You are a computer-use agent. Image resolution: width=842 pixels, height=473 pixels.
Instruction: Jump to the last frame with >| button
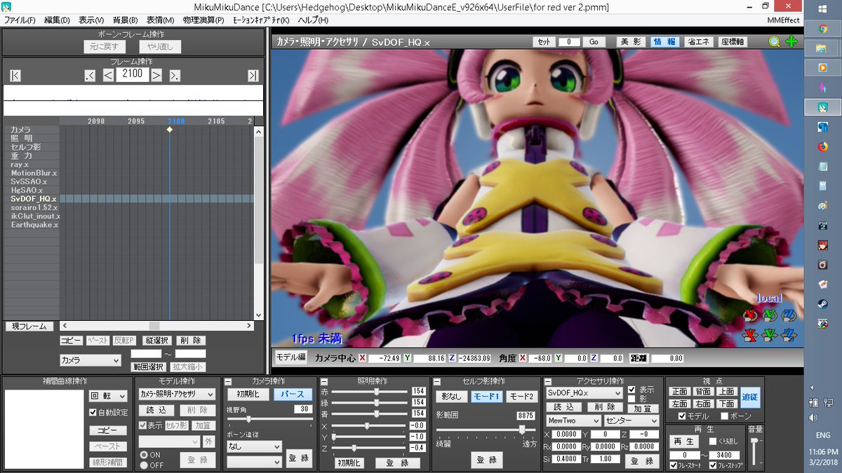(253, 76)
